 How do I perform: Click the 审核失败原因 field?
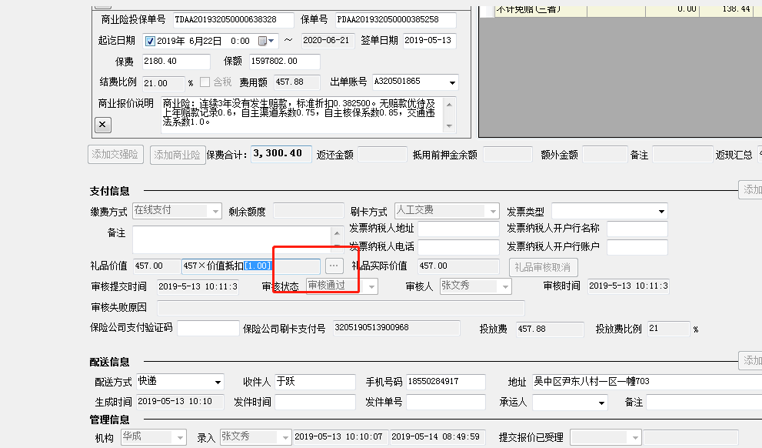[341, 308]
